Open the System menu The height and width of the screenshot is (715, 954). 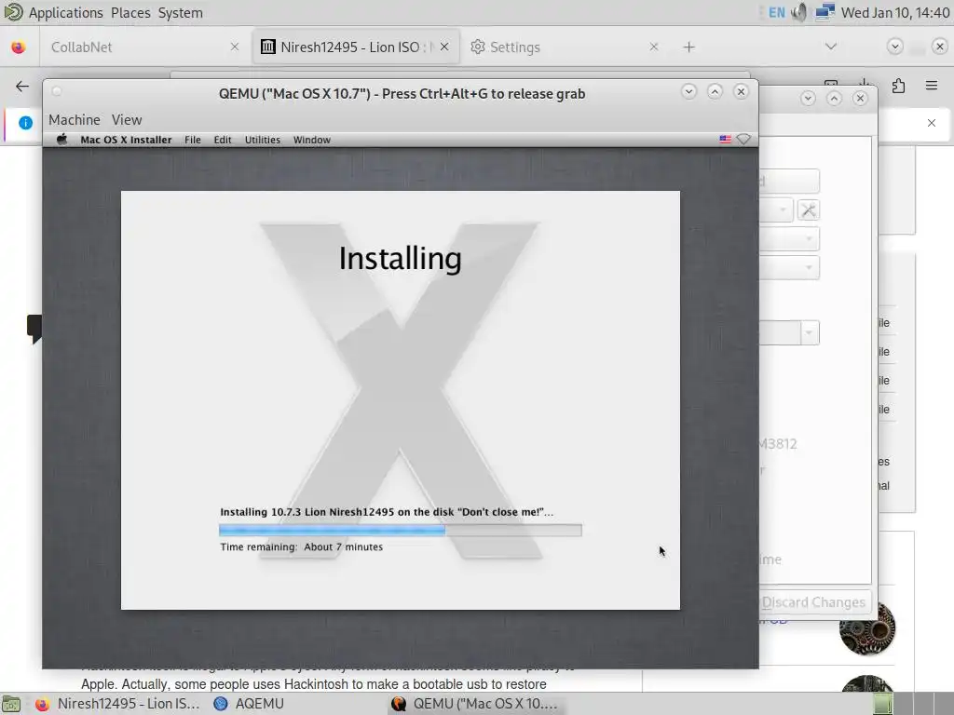click(180, 13)
